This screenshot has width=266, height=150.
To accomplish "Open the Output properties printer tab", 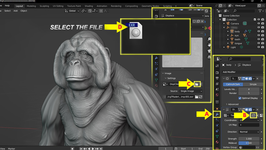I will click(217, 78).
